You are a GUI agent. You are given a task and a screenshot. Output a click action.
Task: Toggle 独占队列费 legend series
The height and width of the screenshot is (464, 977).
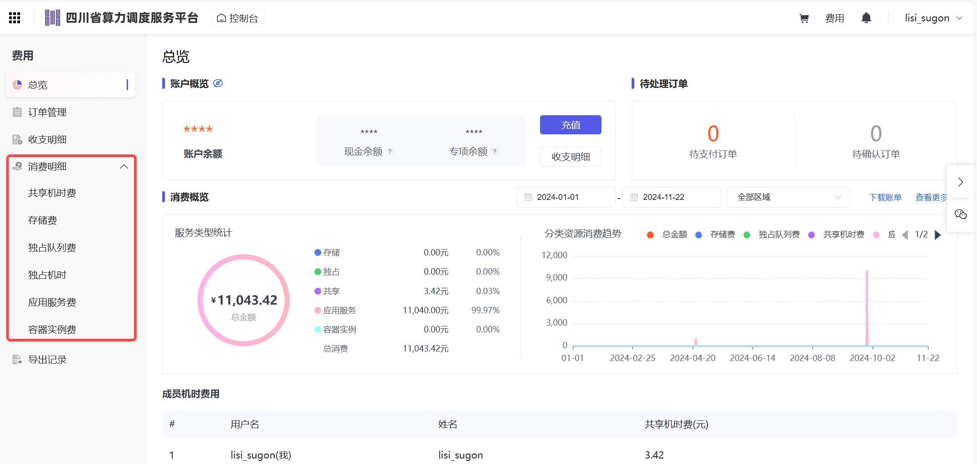(771, 235)
